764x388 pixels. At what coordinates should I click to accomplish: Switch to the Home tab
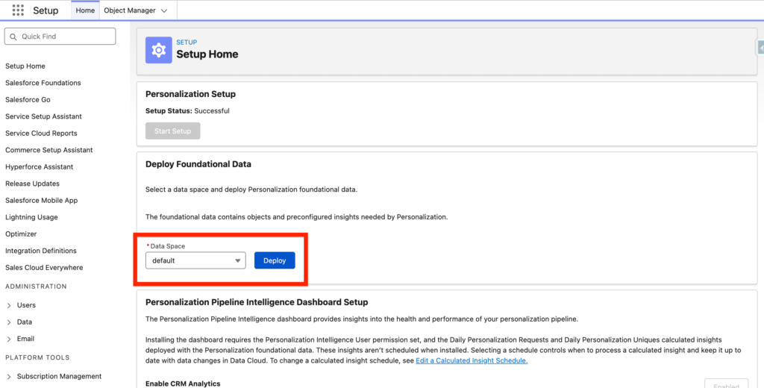pos(86,10)
